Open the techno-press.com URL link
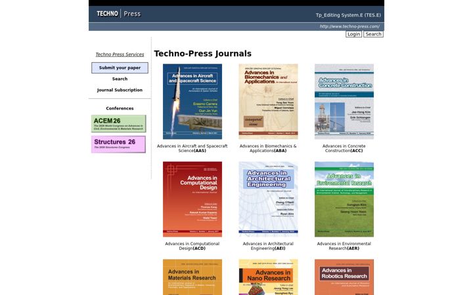 click(x=349, y=26)
